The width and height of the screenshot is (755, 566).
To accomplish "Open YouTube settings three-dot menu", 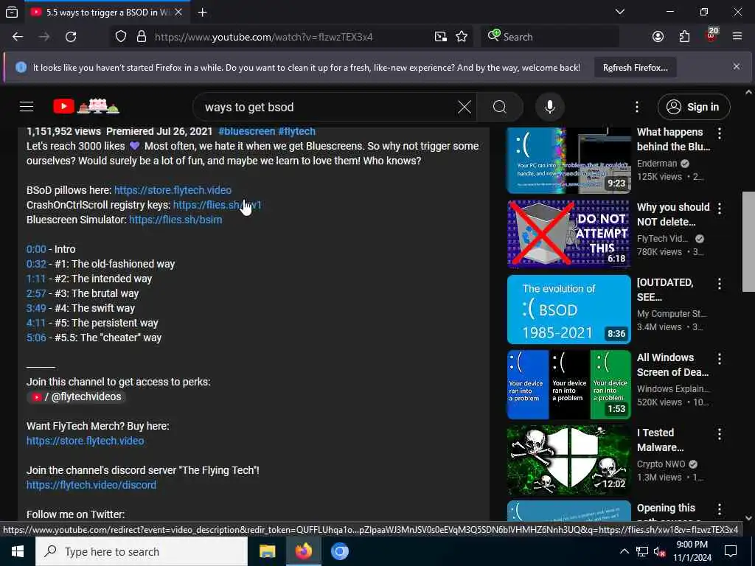I will (636, 107).
